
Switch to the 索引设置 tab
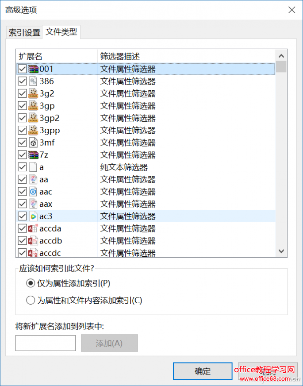(24, 32)
